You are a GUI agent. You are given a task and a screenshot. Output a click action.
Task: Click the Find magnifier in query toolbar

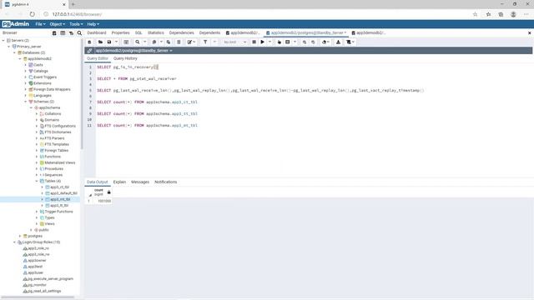(x=137, y=42)
